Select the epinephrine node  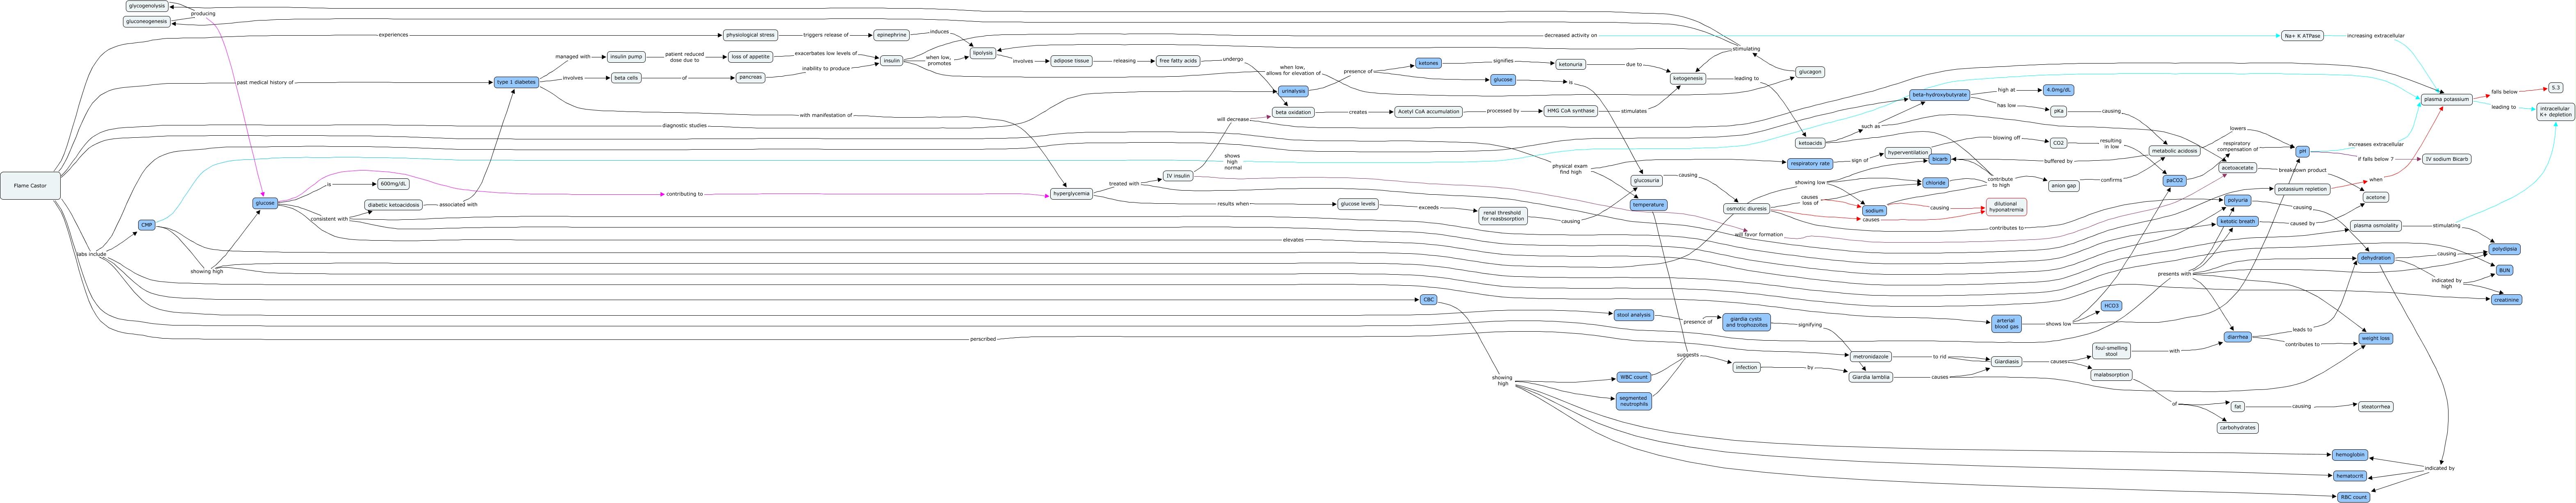point(891,35)
